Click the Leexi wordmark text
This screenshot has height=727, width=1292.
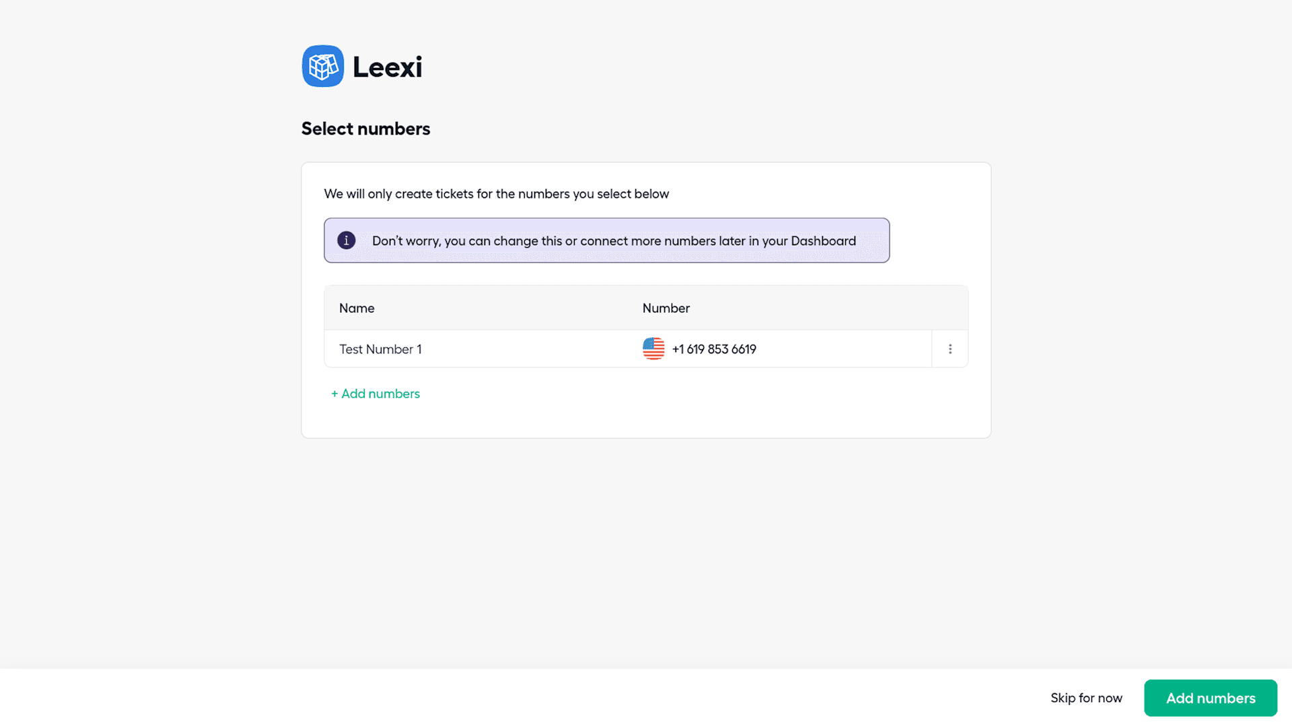[x=388, y=67]
